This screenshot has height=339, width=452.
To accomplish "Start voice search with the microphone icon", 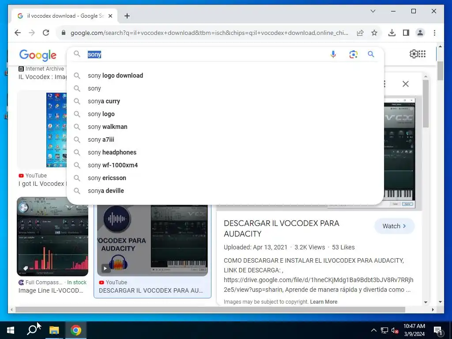I will point(333,54).
